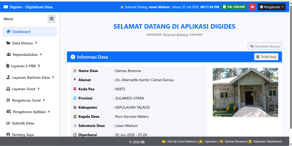This screenshot has height=146, width=292.
Task: Open the Pengaturan settings dropdown
Action: click(271, 7)
